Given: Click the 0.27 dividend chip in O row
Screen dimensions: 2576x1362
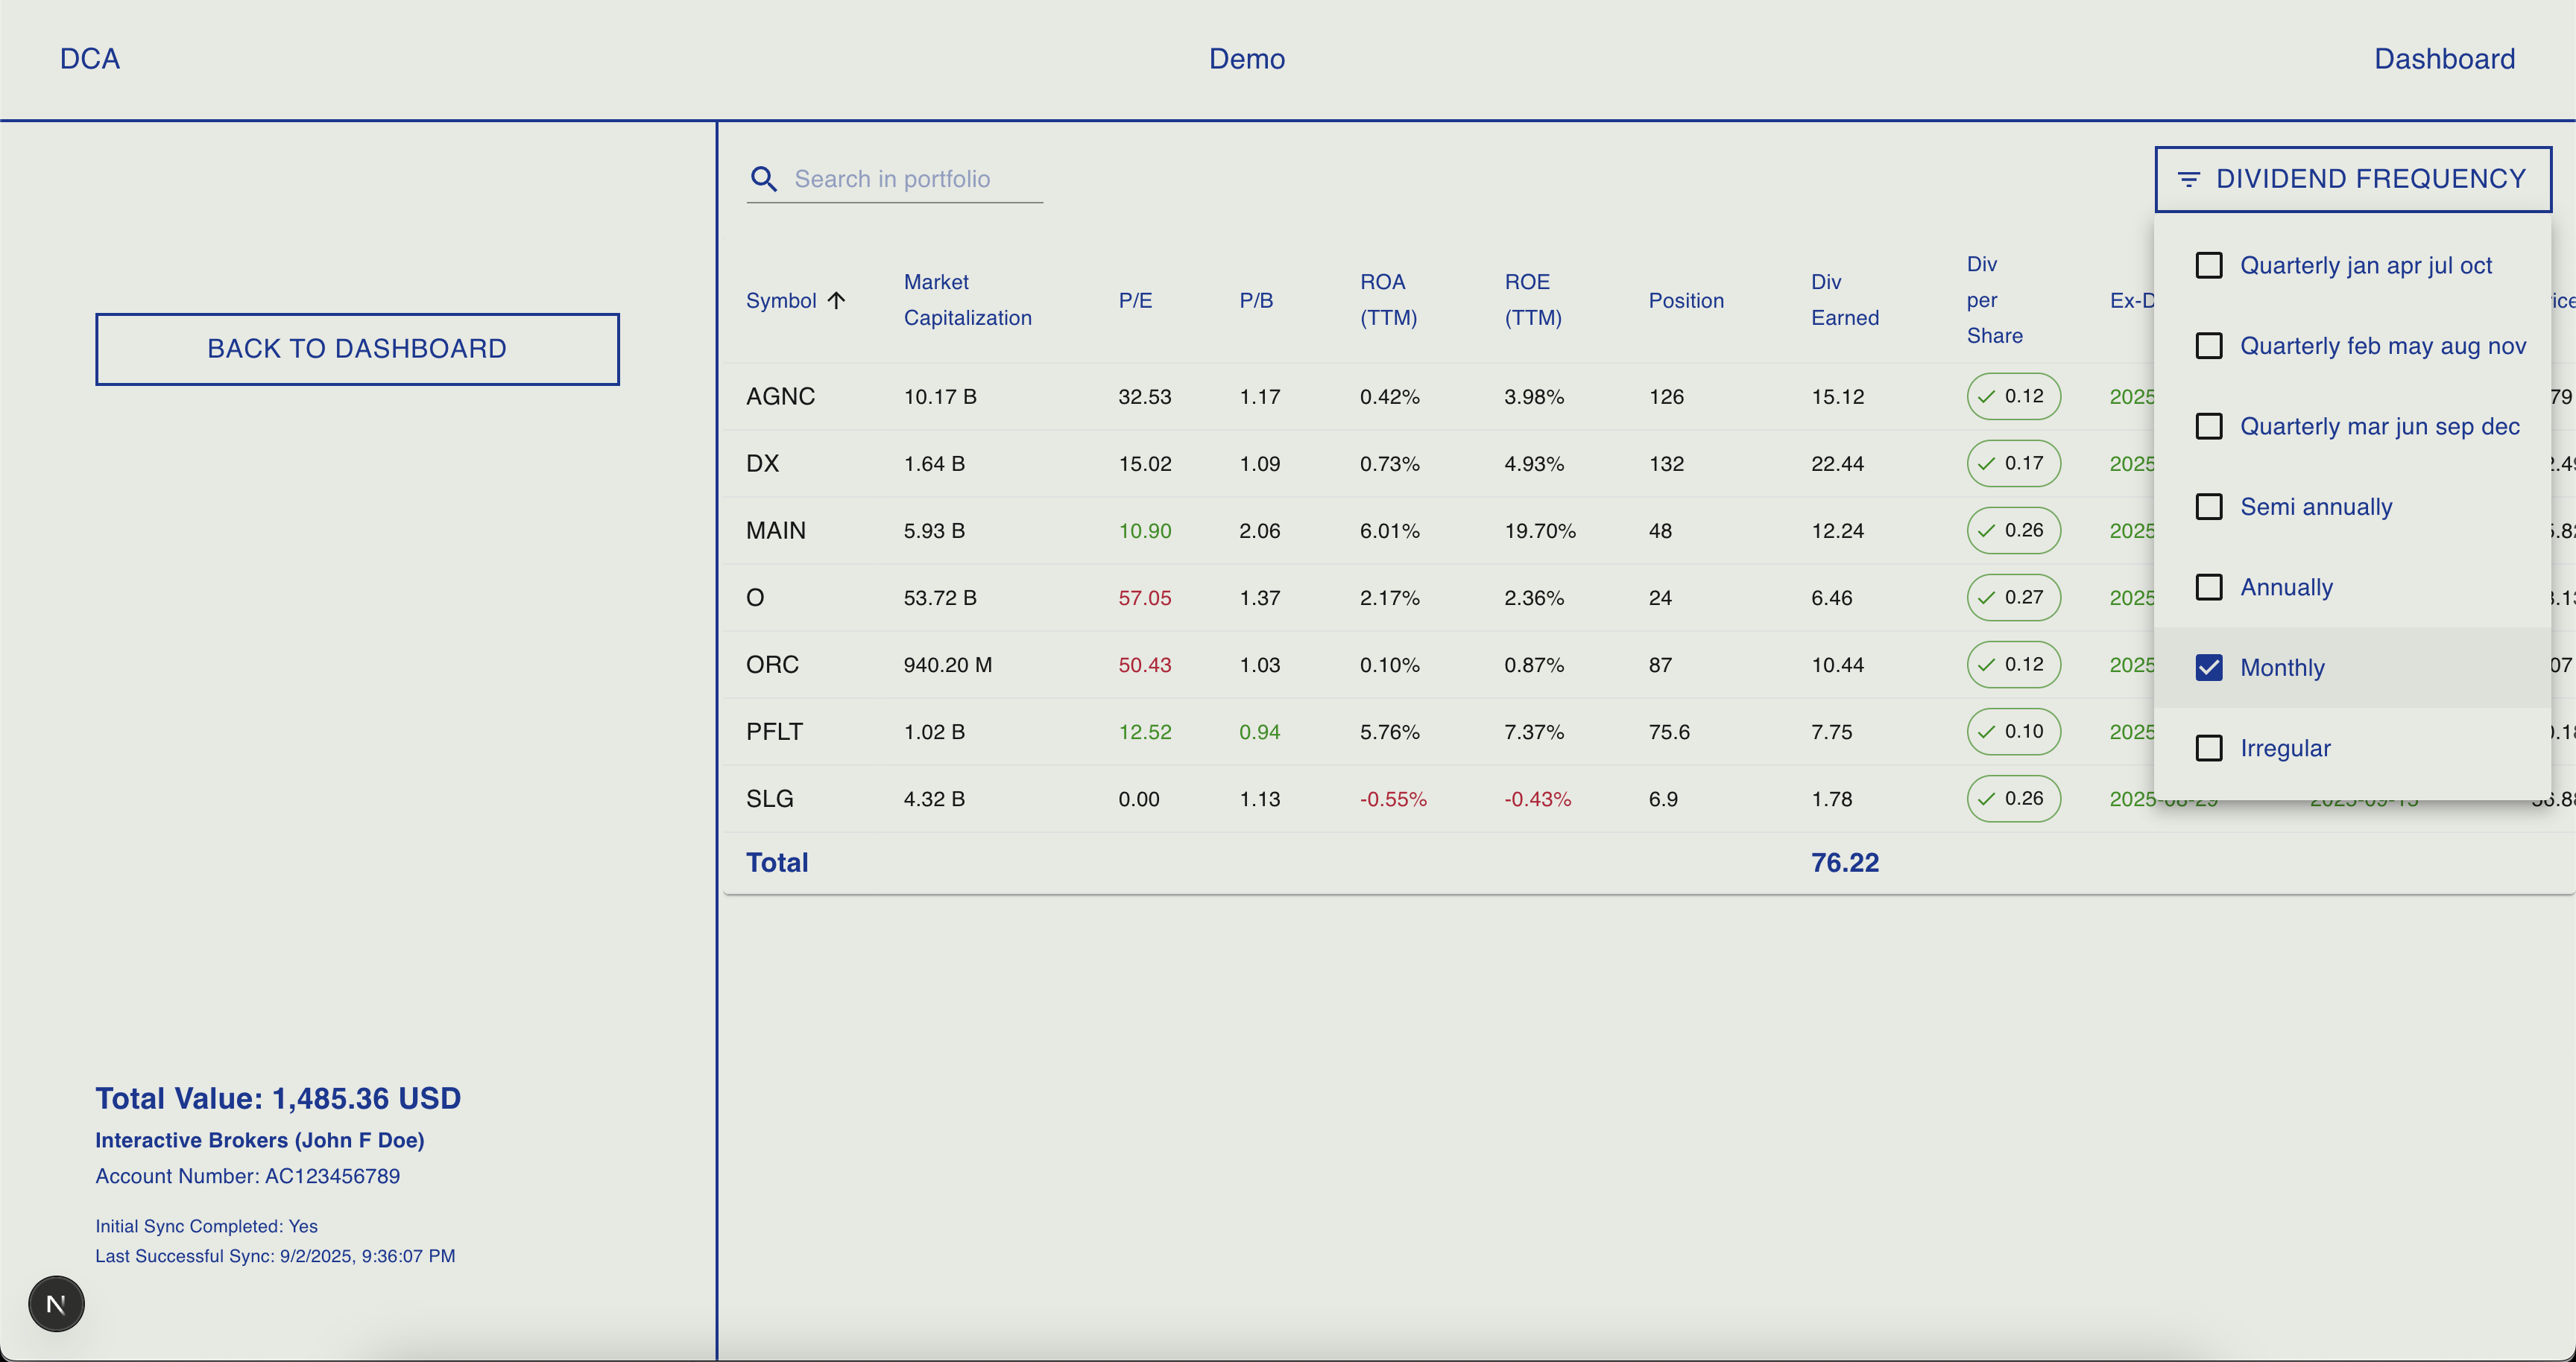Looking at the screenshot, I should pos(2013,598).
